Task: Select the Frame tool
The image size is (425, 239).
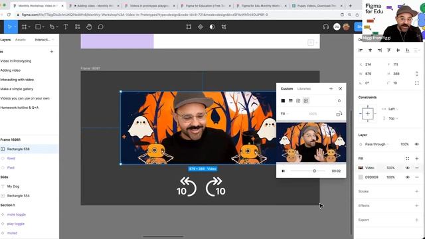Action: coord(24,27)
